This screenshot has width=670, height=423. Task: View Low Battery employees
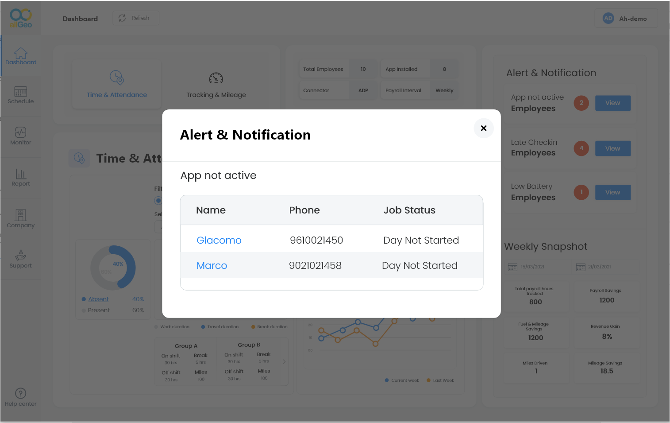pyautogui.click(x=613, y=192)
